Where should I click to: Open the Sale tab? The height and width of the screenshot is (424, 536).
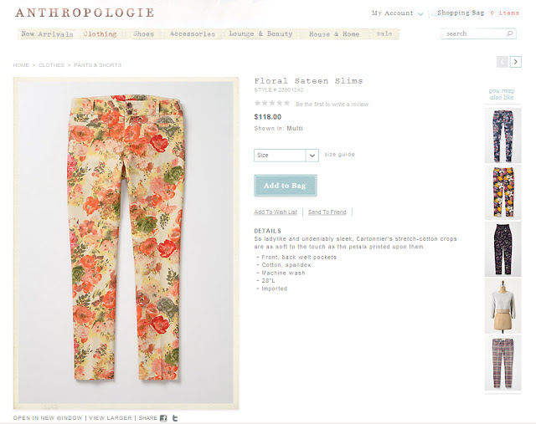tap(384, 33)
